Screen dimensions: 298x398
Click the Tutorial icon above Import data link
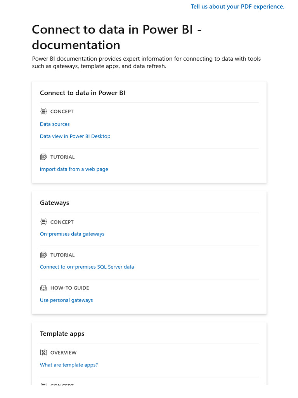point(43,157)
